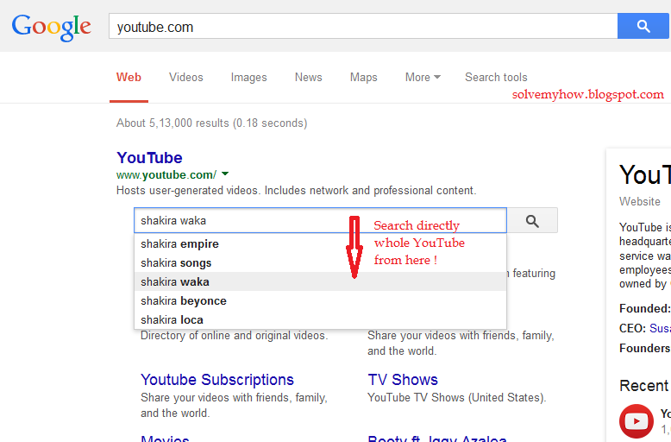Select the "shakira empire" suggestion
The height and width of the screenshot is (442, 671).
tap(180, 243)
